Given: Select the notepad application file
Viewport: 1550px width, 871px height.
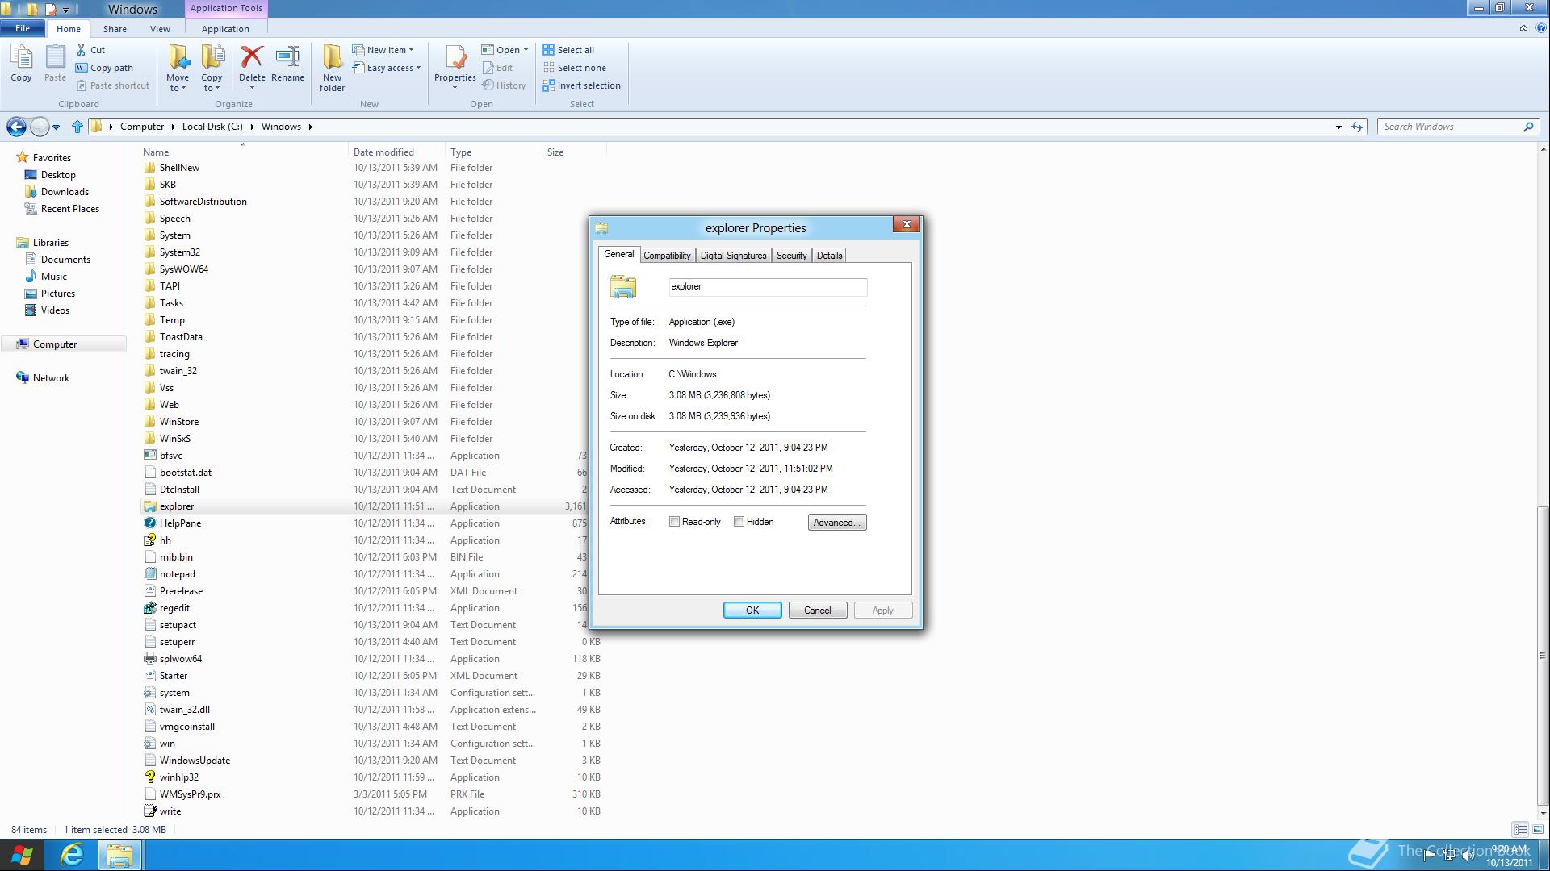Looking at the screenshot, I should (177, 574).
